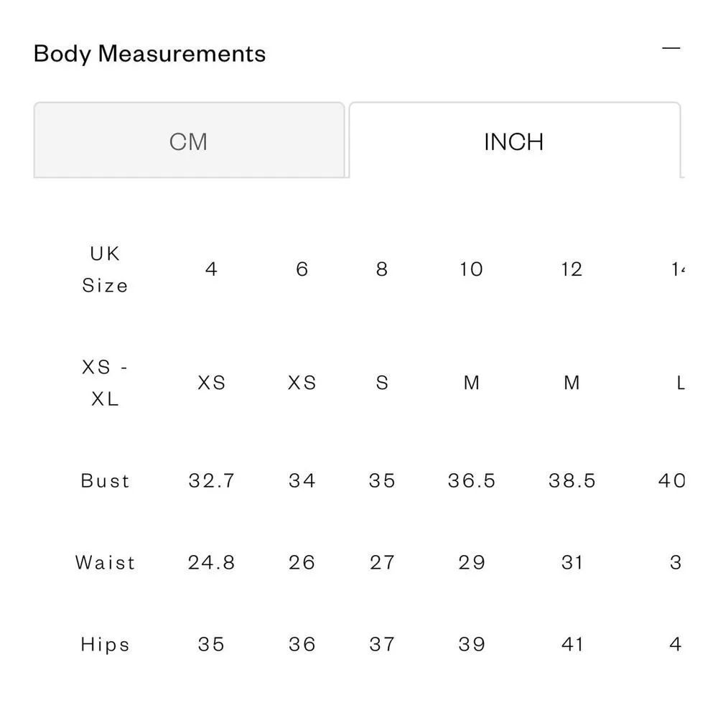
Task: Click the 32.7 bust measurement
Action: [211, 480]
